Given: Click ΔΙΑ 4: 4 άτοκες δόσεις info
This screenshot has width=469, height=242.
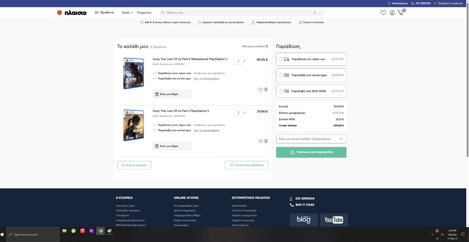Looking at the screenshot, I should 165,22.
